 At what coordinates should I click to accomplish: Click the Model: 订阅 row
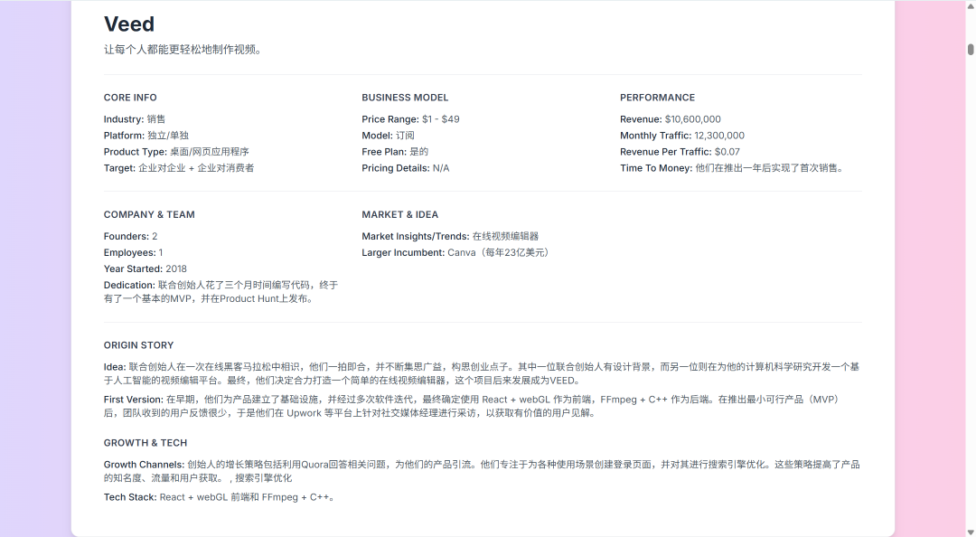(x=388, y=136)
